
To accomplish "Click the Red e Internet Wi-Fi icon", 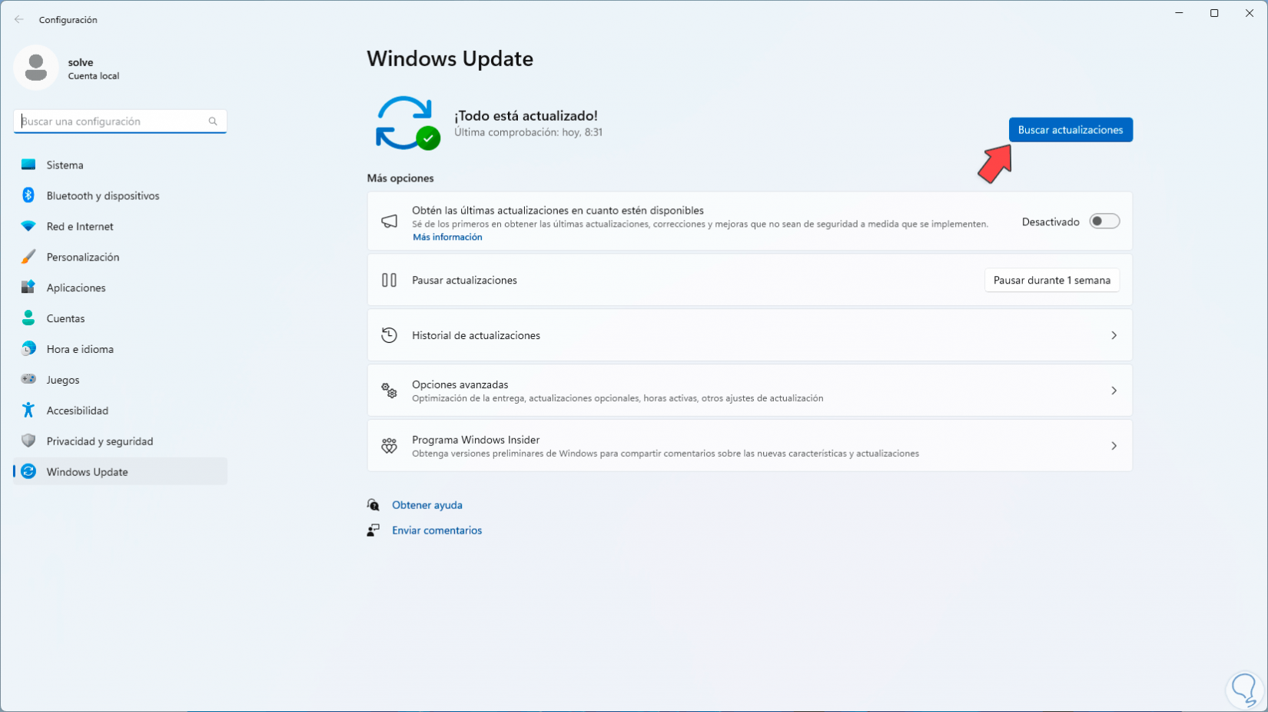I will click(x=28, y=226).
